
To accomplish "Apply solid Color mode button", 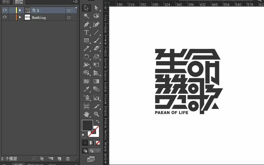I will point(85,143).
